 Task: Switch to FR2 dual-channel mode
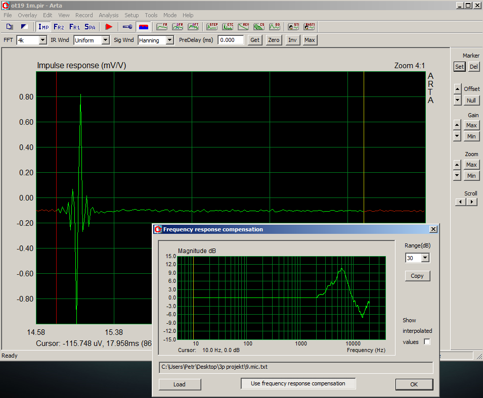click(59, 27)
